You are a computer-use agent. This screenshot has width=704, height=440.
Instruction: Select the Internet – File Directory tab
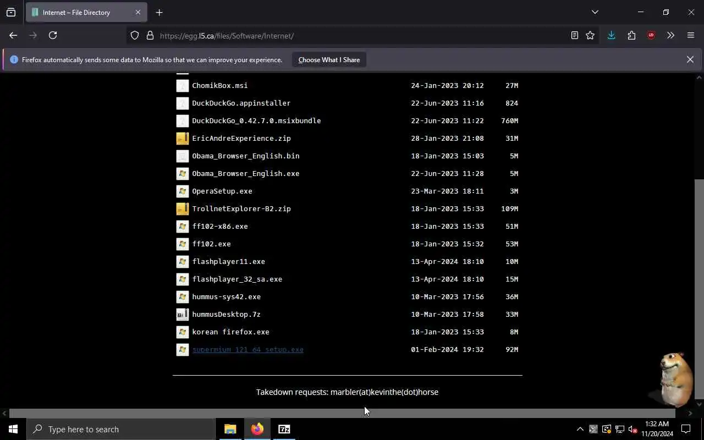coord(86,12)
